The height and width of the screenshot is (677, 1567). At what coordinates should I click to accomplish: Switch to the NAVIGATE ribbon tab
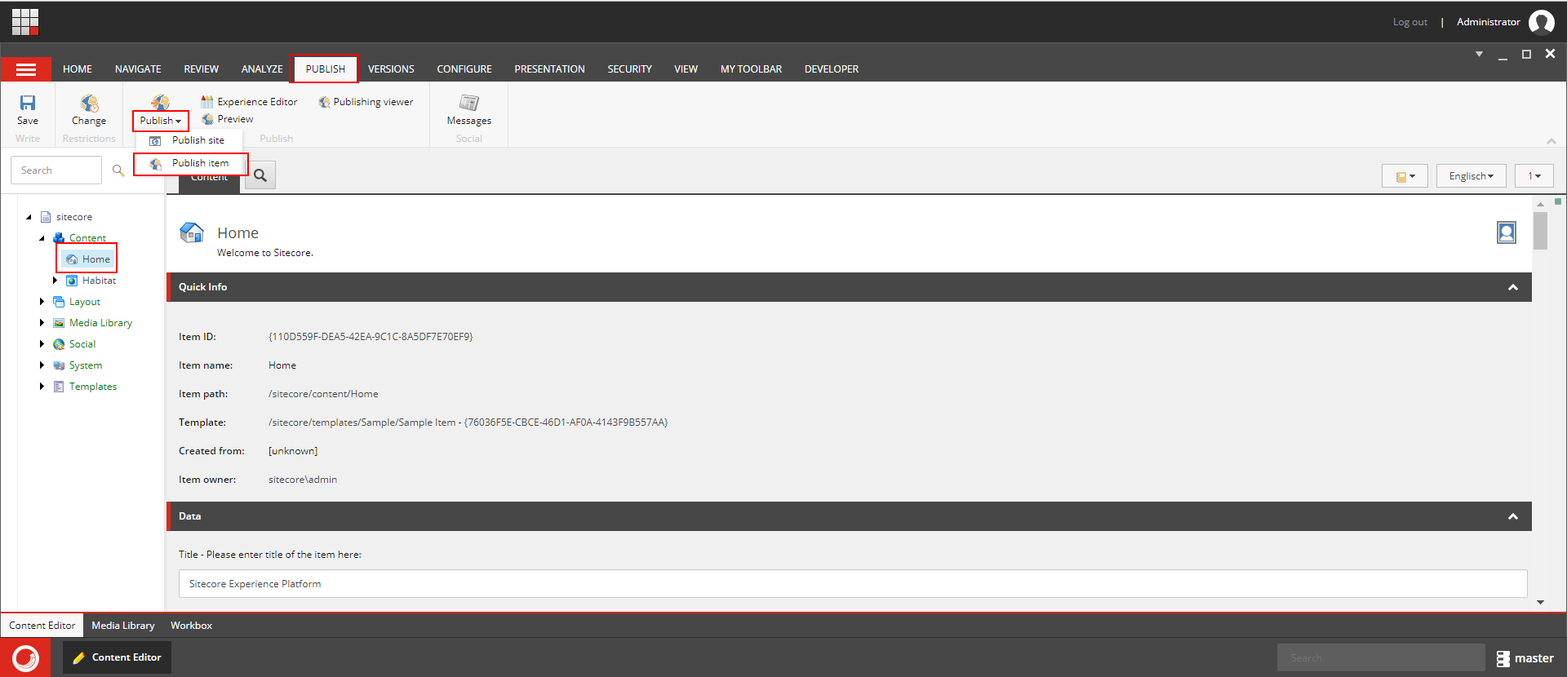[138, 69]
